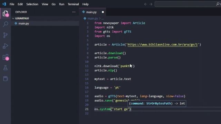Open the View menu

[x=45, y=4]
